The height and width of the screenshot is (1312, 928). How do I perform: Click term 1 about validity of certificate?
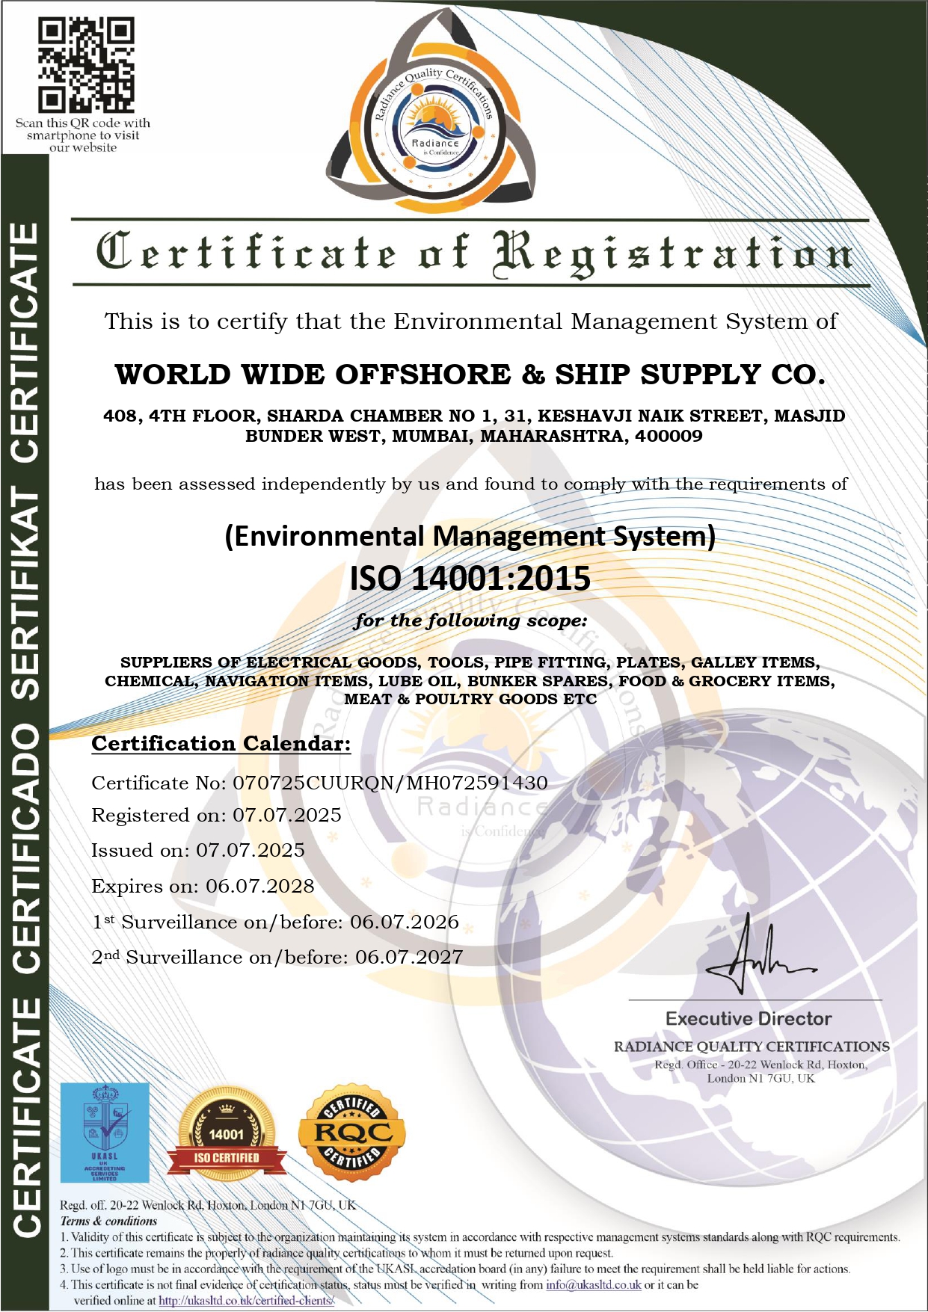[479, 1237]
